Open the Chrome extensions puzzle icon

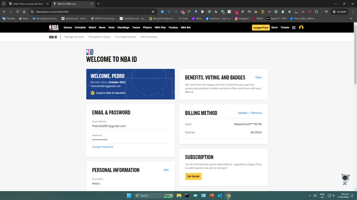coord(316,12)
